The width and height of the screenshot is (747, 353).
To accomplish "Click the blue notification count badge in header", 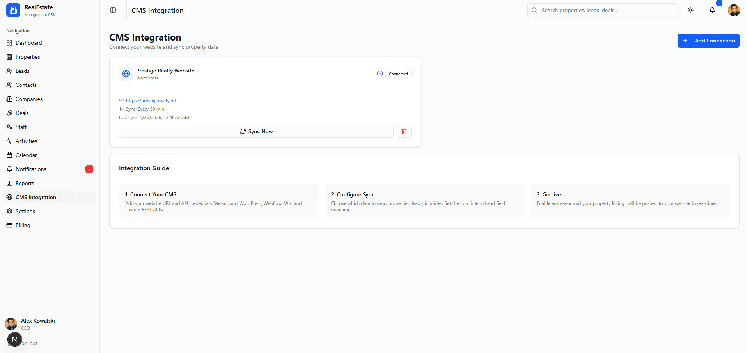I will click(719, 3).
